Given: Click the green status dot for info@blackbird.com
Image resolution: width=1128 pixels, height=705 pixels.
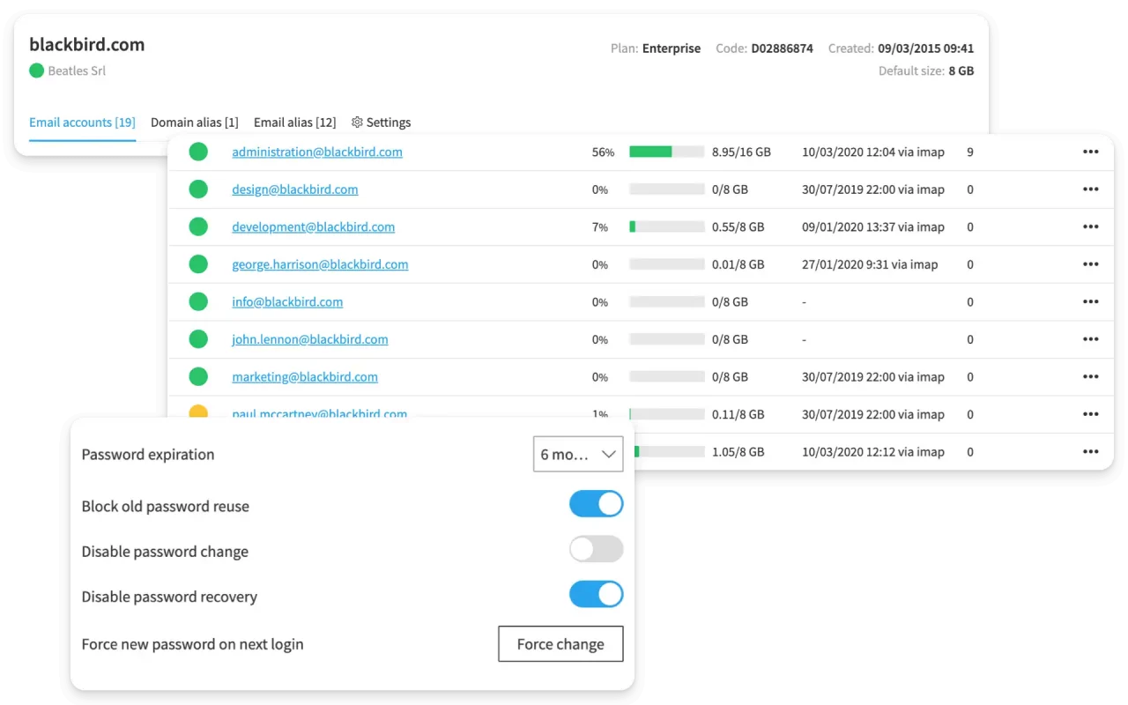Looking at the screenshot, I should tap(198, 301).
